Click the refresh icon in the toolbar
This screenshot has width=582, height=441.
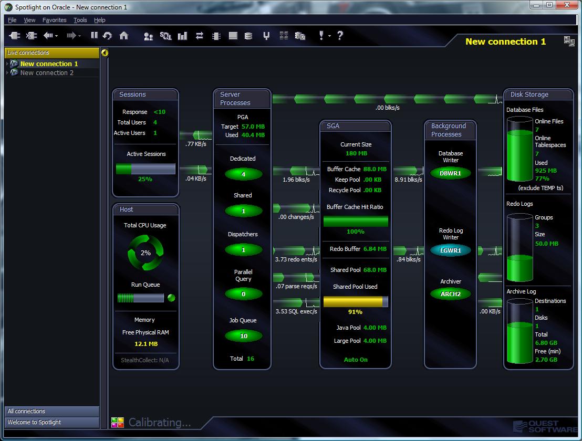pyautogui.click(x=108, y=36)
